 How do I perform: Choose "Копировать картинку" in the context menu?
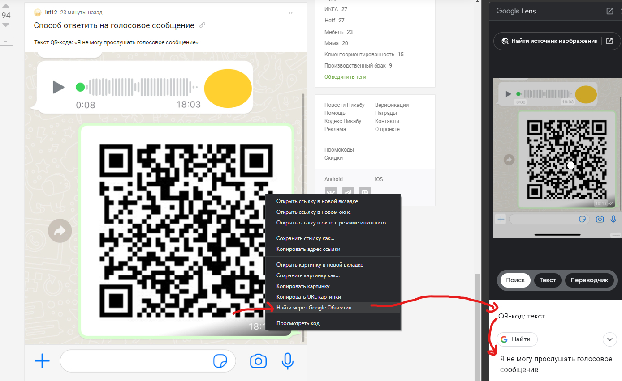tap(333, 286)
